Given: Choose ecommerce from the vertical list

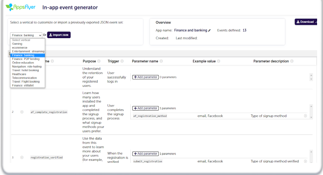Looking at the screenshot, I should (28, 48).
